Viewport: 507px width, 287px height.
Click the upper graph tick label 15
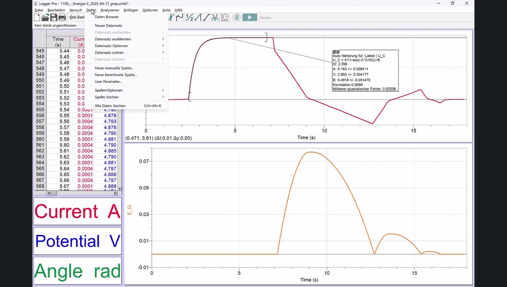coord(414,131)
